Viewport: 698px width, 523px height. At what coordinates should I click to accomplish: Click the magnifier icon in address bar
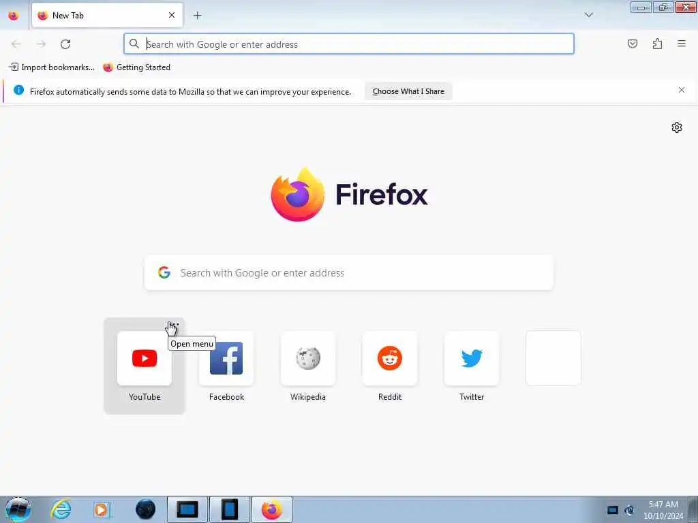point(134,44)
